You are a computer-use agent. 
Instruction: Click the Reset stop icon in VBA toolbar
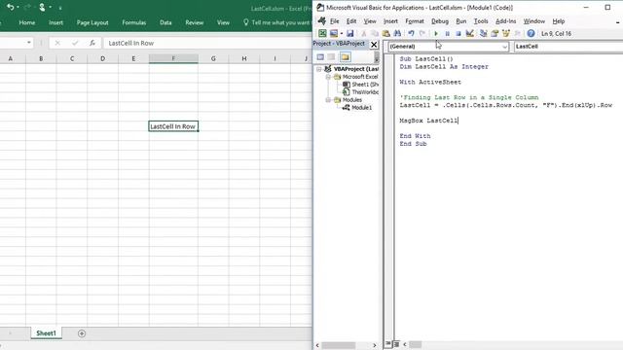[x=458, y=34]
